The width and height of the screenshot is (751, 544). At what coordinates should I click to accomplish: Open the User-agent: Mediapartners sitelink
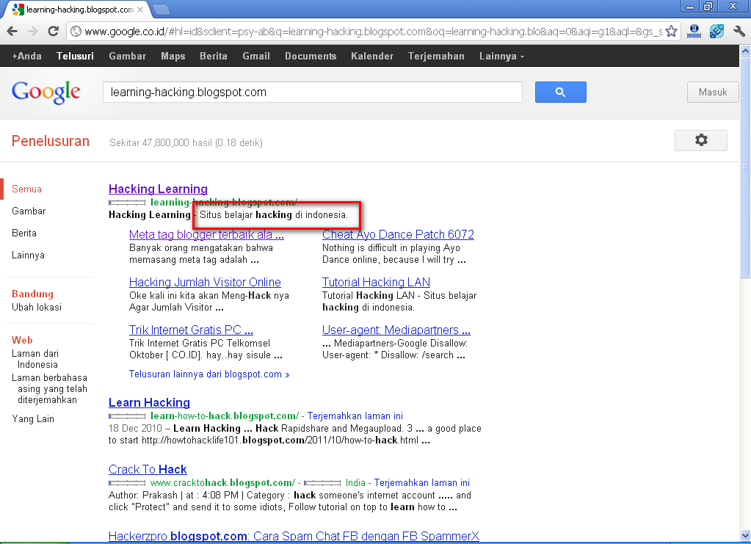coord(396,330)
